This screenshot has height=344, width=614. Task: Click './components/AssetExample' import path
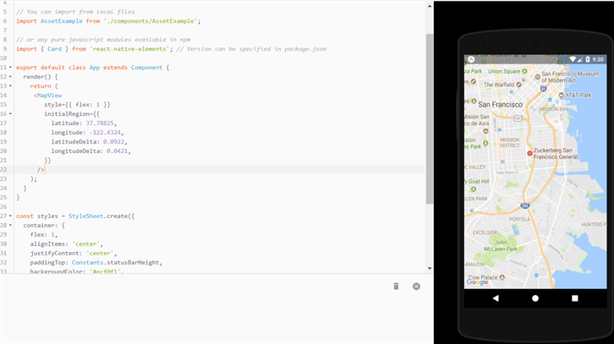(151, 21)
